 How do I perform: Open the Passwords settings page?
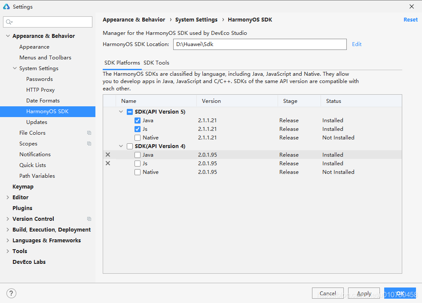(x=40, y=79)
